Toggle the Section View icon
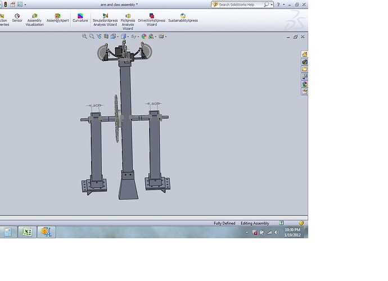This screenshot has height=281, width=388. tap(106, 37)
